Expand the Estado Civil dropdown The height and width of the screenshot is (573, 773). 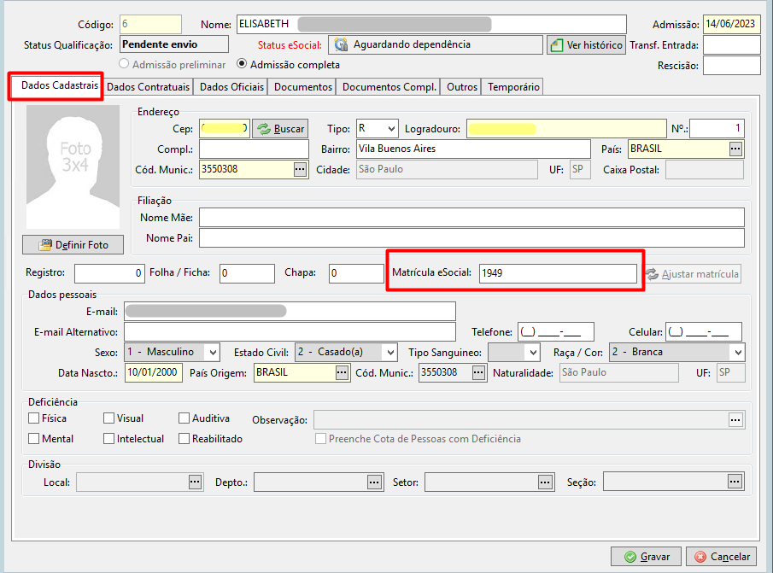point(390,353)
